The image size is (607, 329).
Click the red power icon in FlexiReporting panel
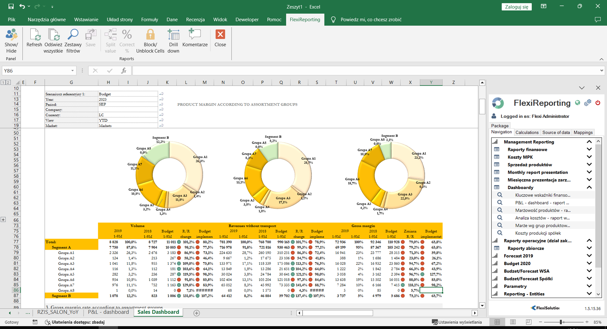tap(598, 103)
